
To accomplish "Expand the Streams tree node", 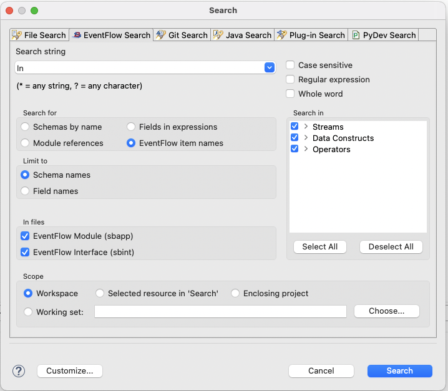I will pyautogui.click(x=306, y=127).
